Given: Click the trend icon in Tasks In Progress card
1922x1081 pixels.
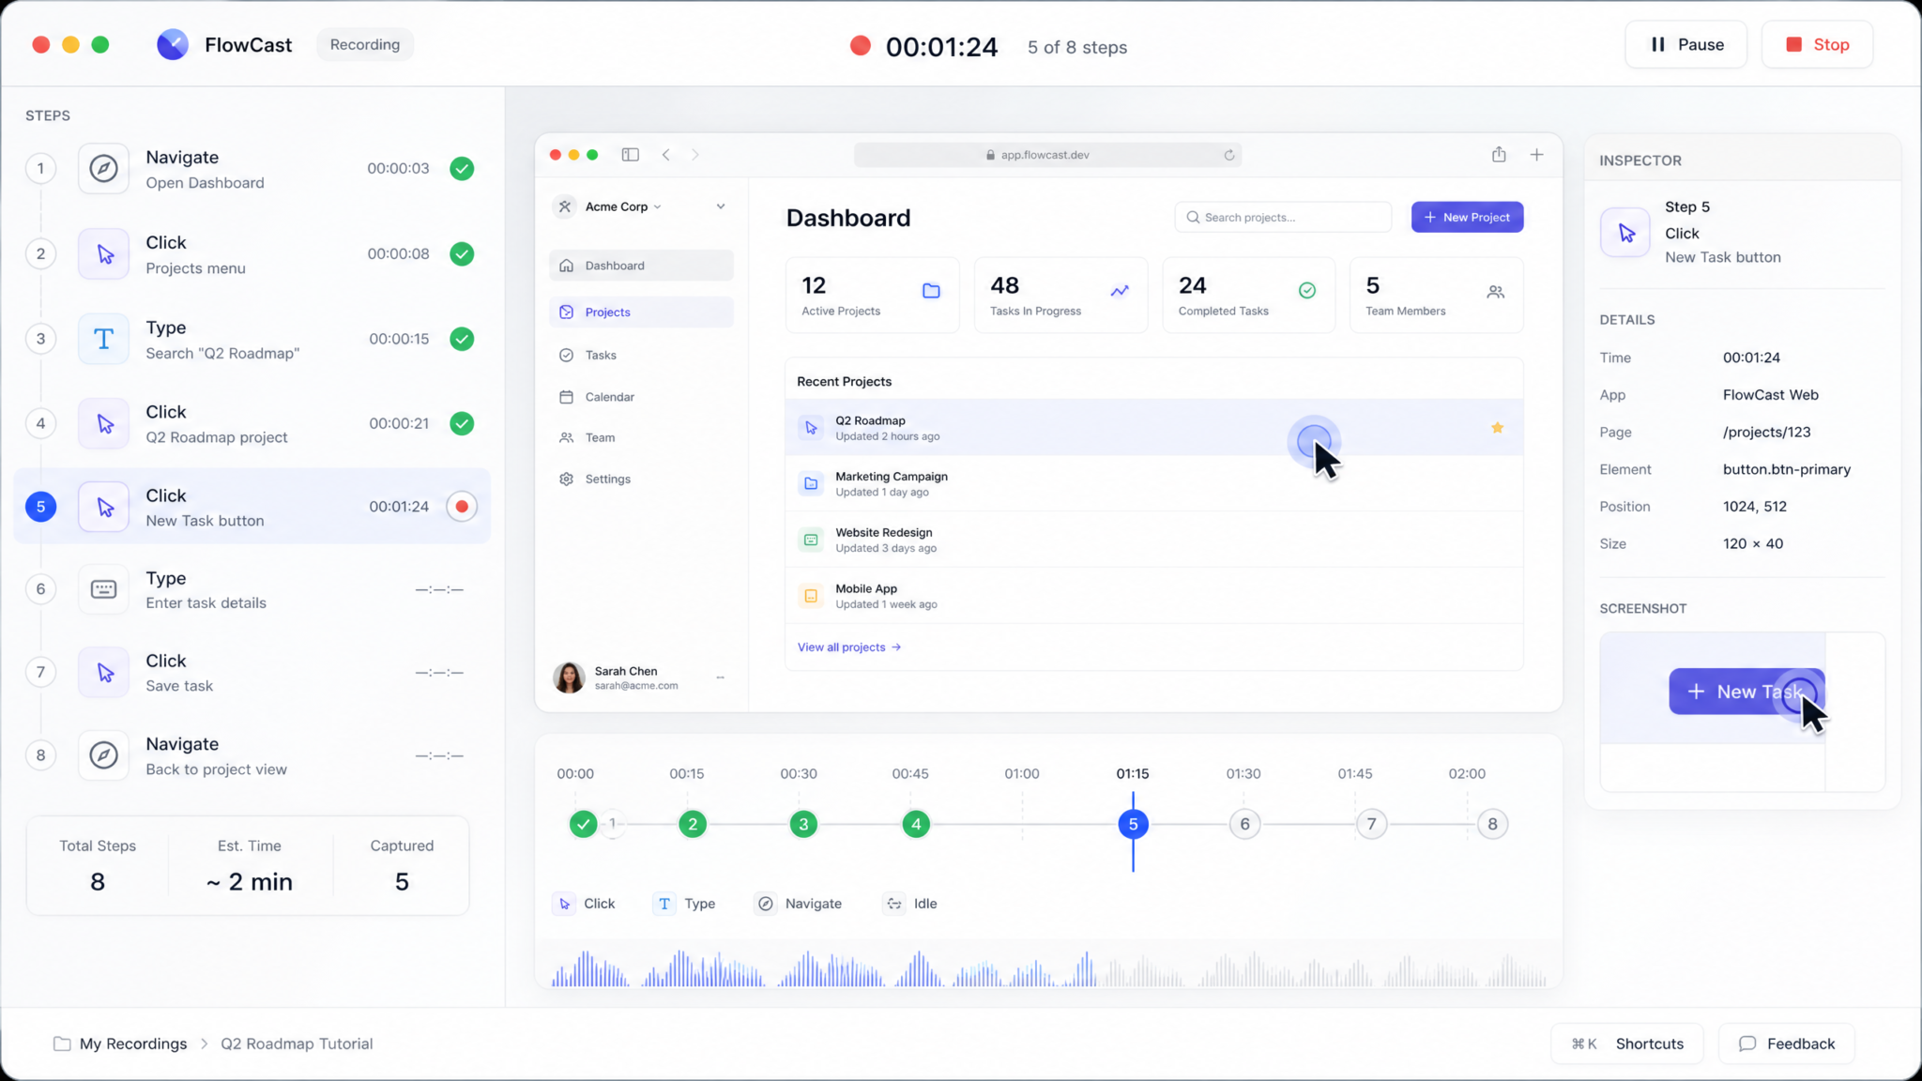Looking at the screenshot, I should click(x=1120, y=291).
